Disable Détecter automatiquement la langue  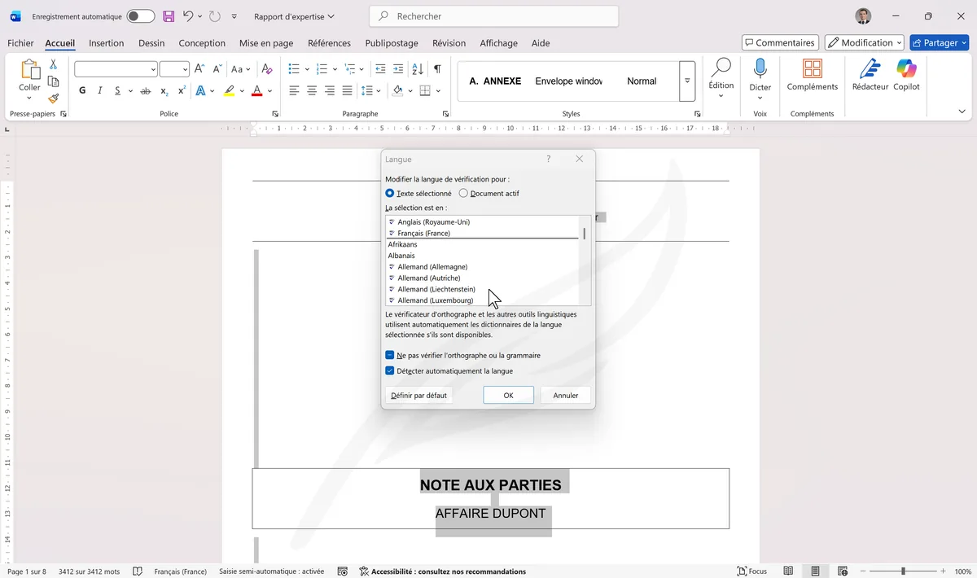pos(390,370)
